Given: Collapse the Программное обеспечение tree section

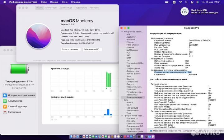Looking at the screenshot, I should 122,116.
